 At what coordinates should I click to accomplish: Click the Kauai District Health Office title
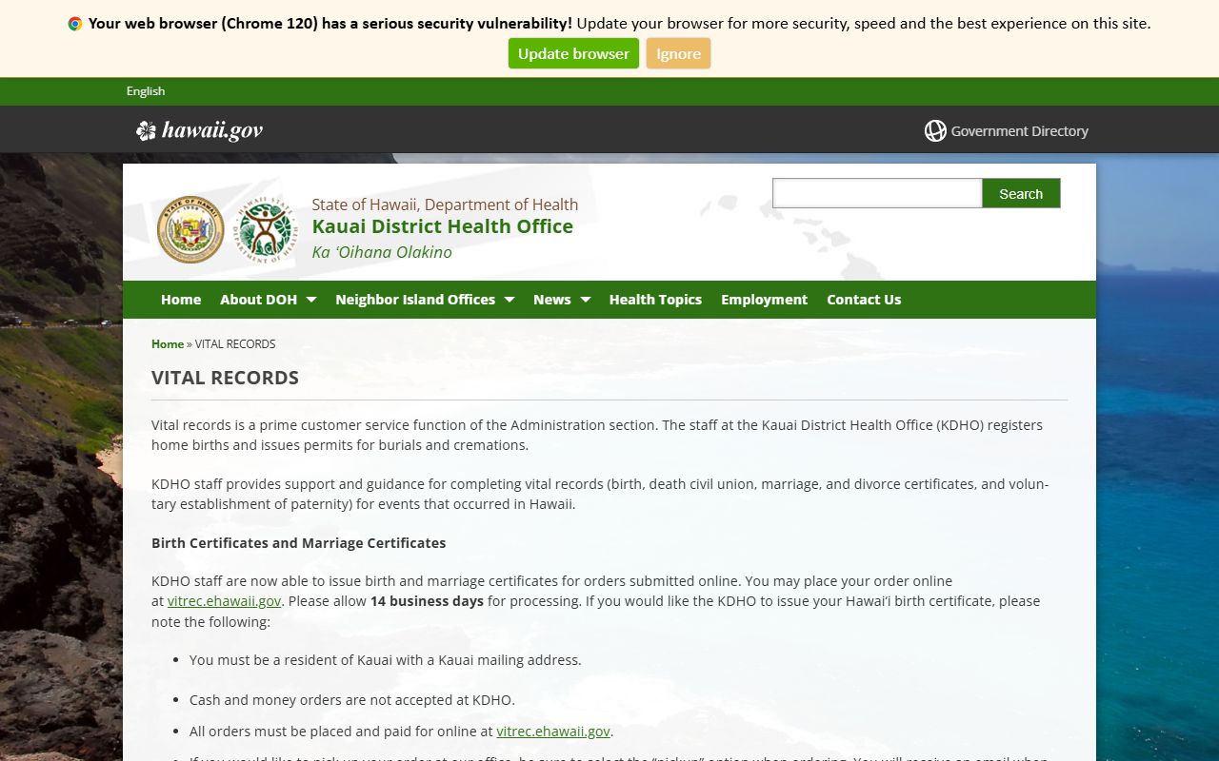[443, 226]
